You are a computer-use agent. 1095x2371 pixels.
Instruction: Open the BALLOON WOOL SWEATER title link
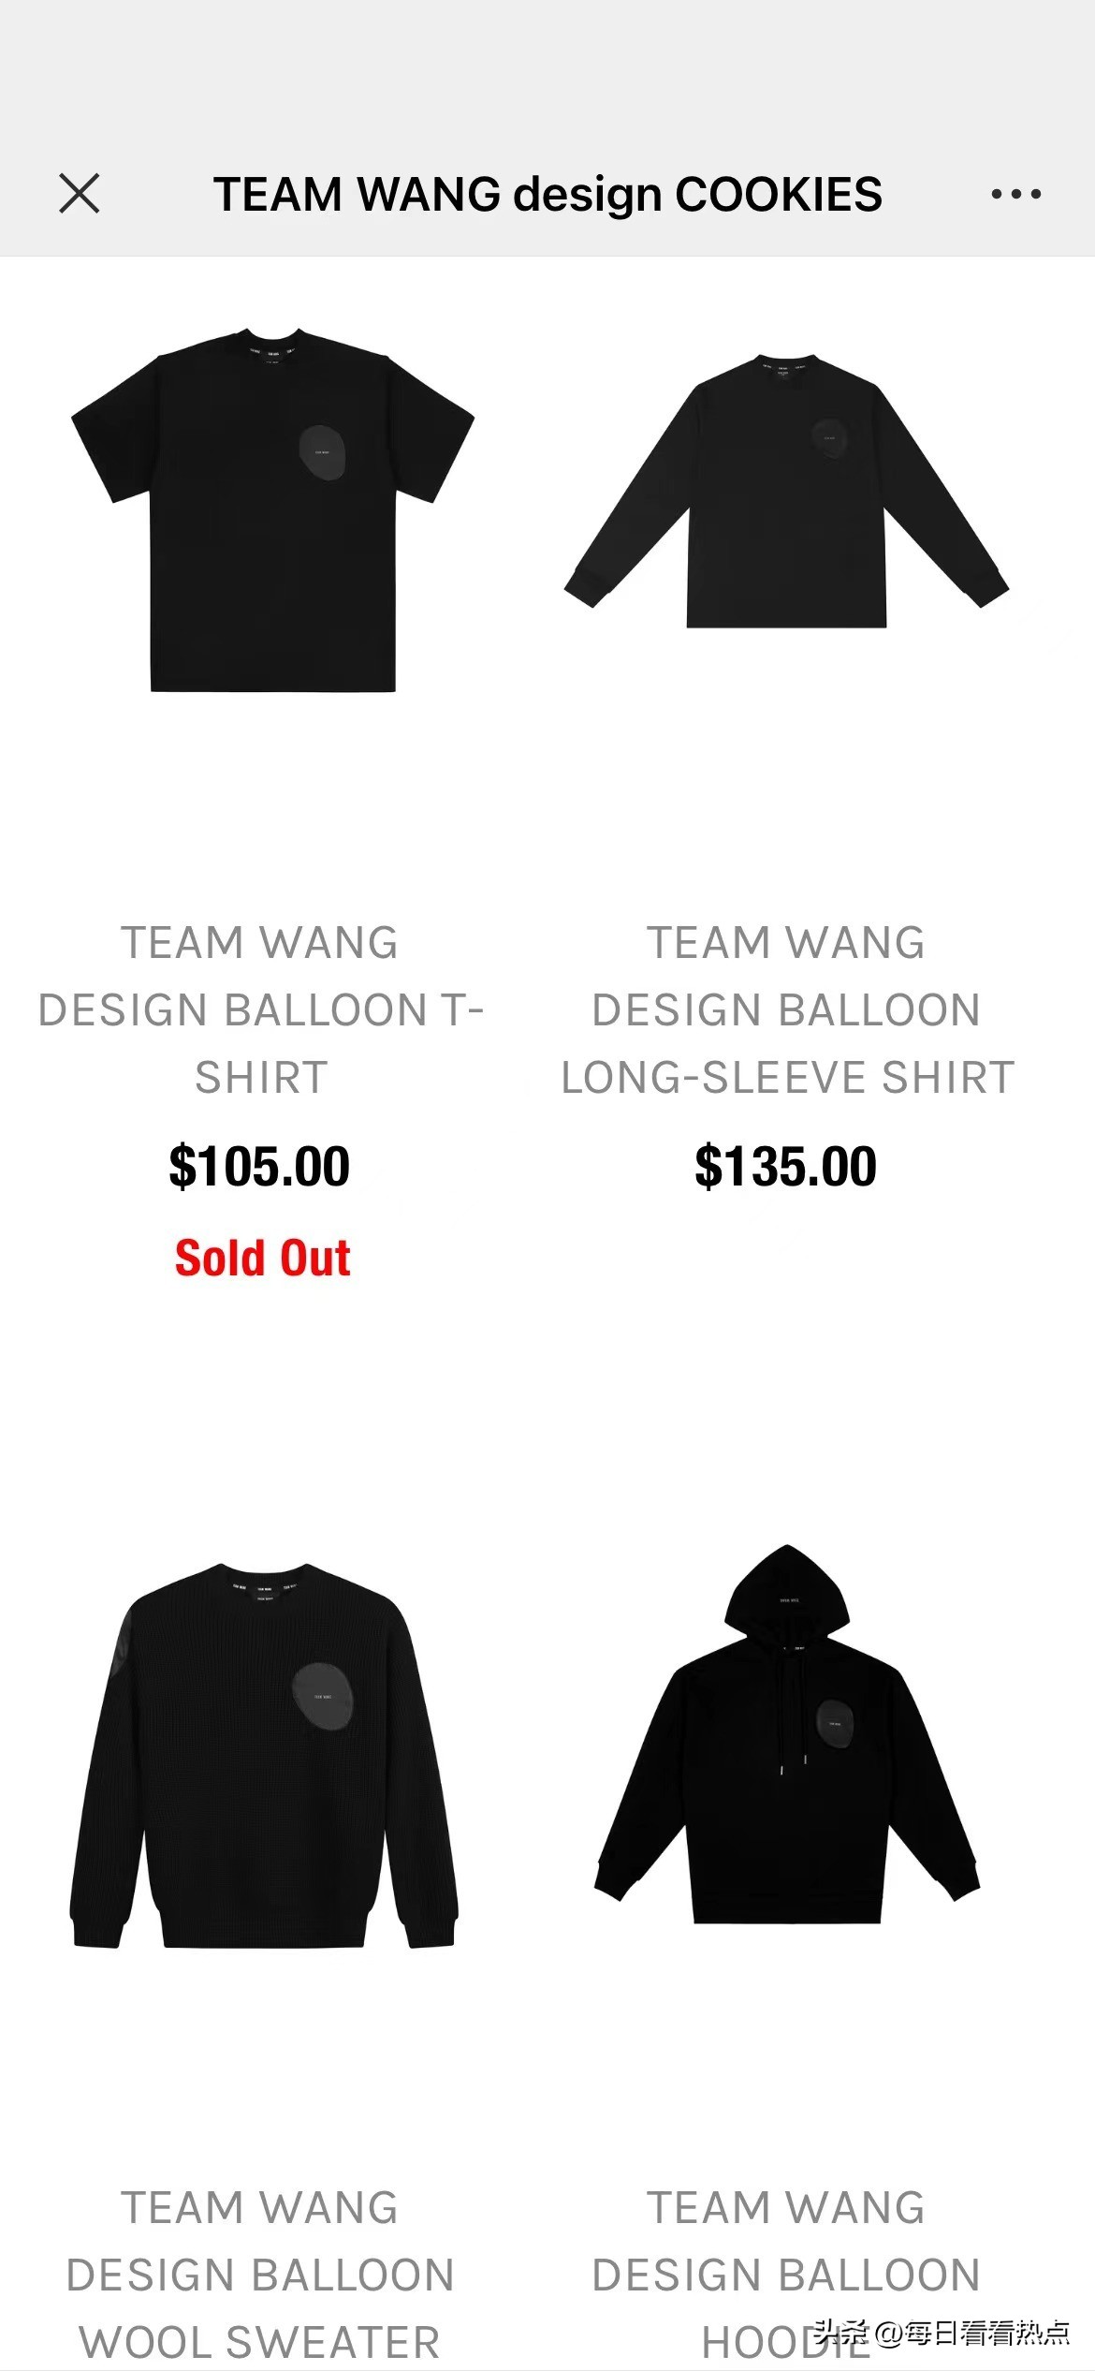pyautogui.click(x=260, y=2275)
